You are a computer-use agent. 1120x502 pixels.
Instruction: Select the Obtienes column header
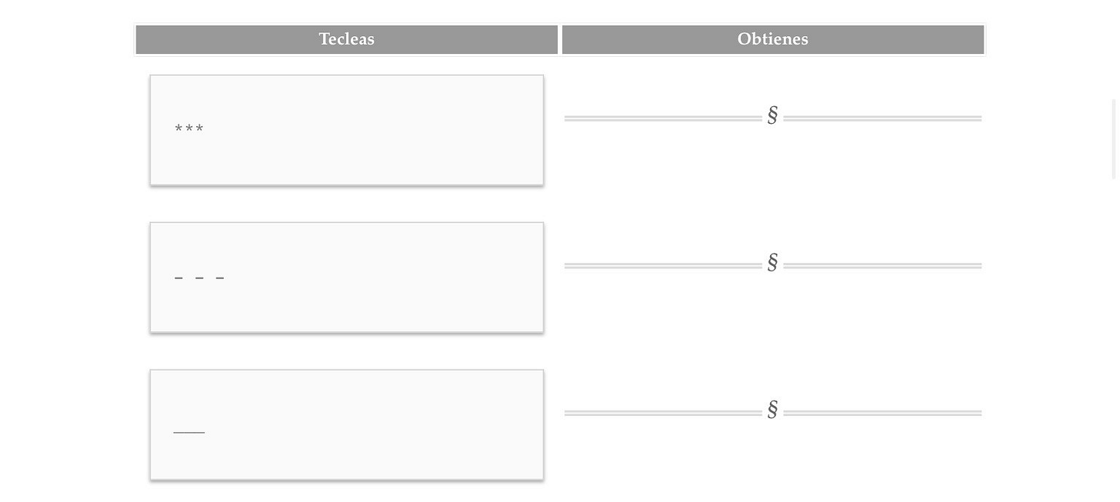[x=773, y=39]
